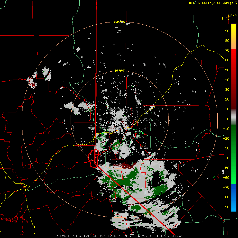Click the 80 label on the velocity scale
The image size is (238, 238).
(227, 40)
